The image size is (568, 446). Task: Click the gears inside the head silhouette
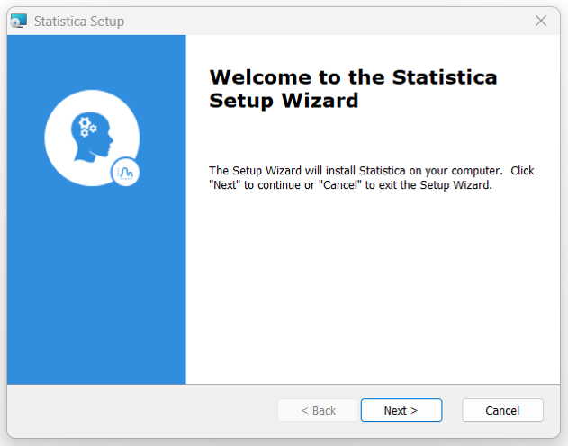pyautogui.click(x=87, y=127)
